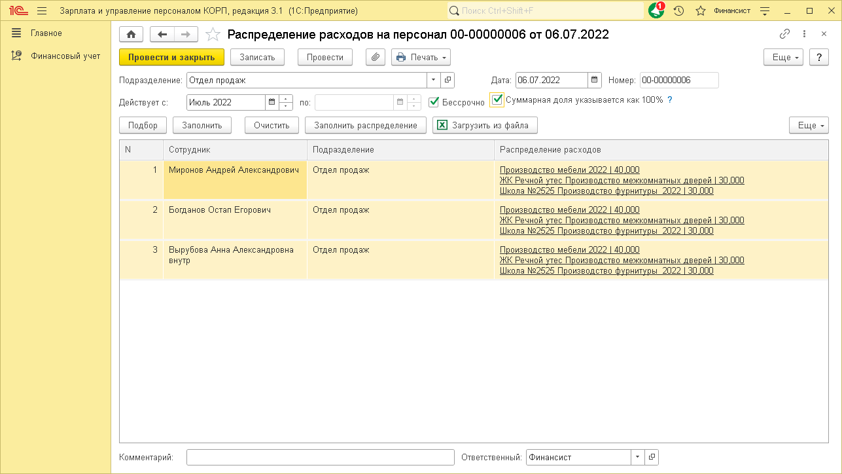Open Миронов's Производство мебели 2022 distribution link
This screenshot has height=474, width=842.
(569, 170)
